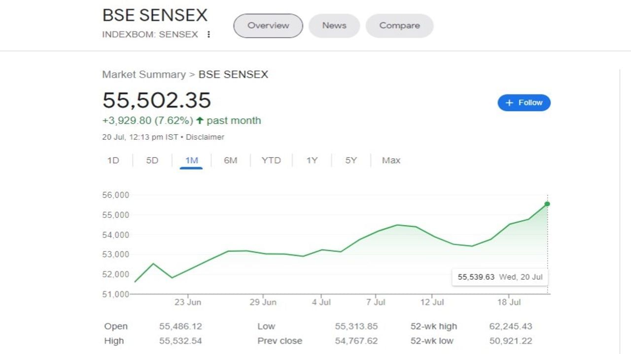Stay on the Overview tab

pos(268,26)
